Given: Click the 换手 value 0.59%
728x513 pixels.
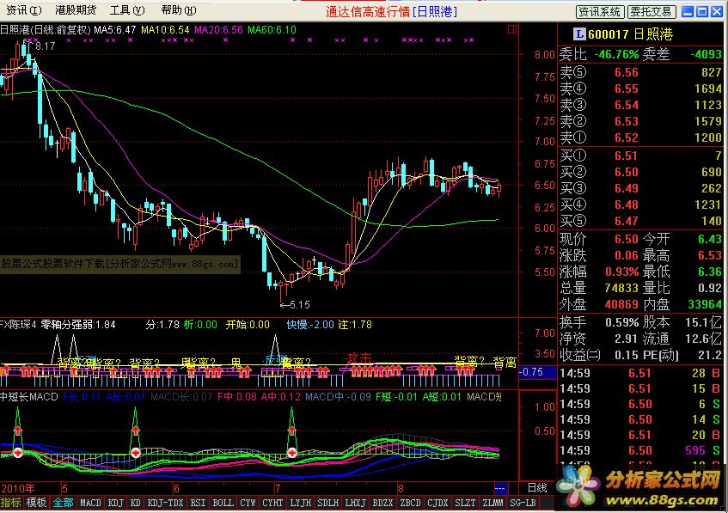Looking at the screenshot, I should (621, 321).
